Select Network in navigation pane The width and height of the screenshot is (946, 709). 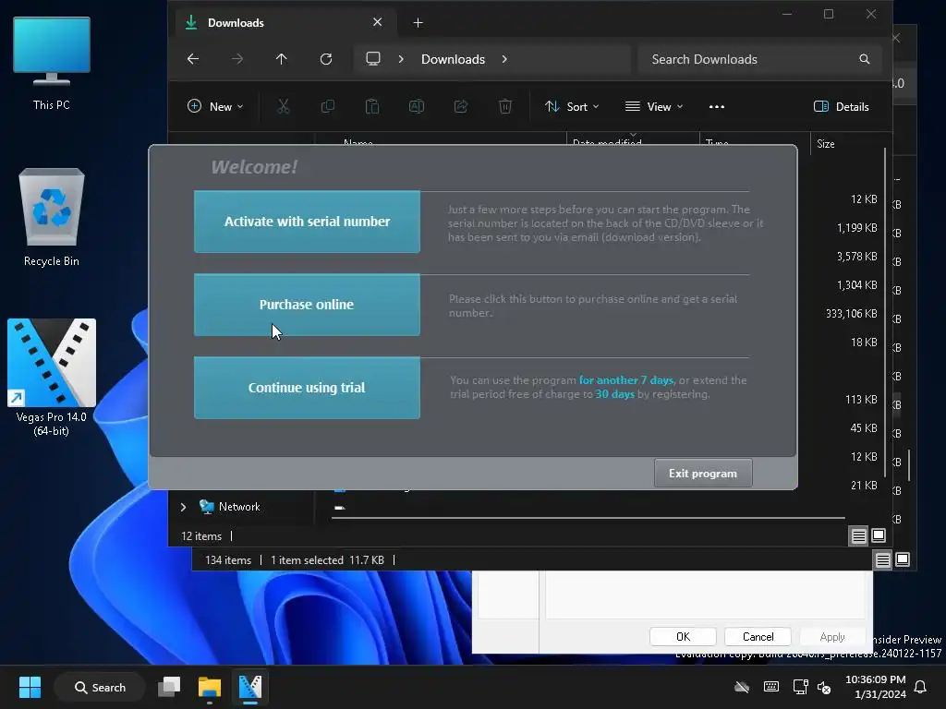pyautogui.click(x=239, y=507)
